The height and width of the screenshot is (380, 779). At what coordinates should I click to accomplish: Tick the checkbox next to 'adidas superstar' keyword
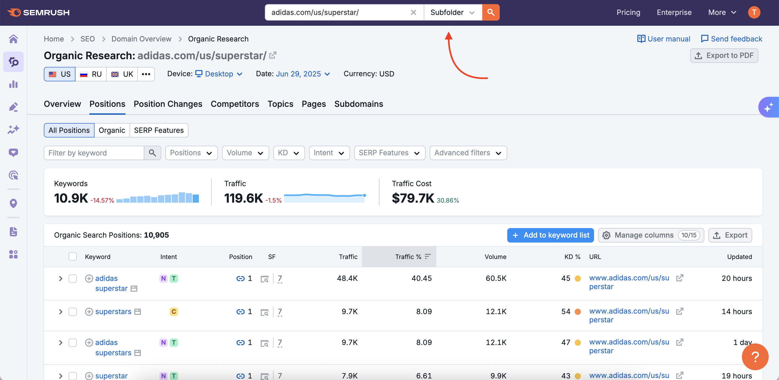coord(73,278)
